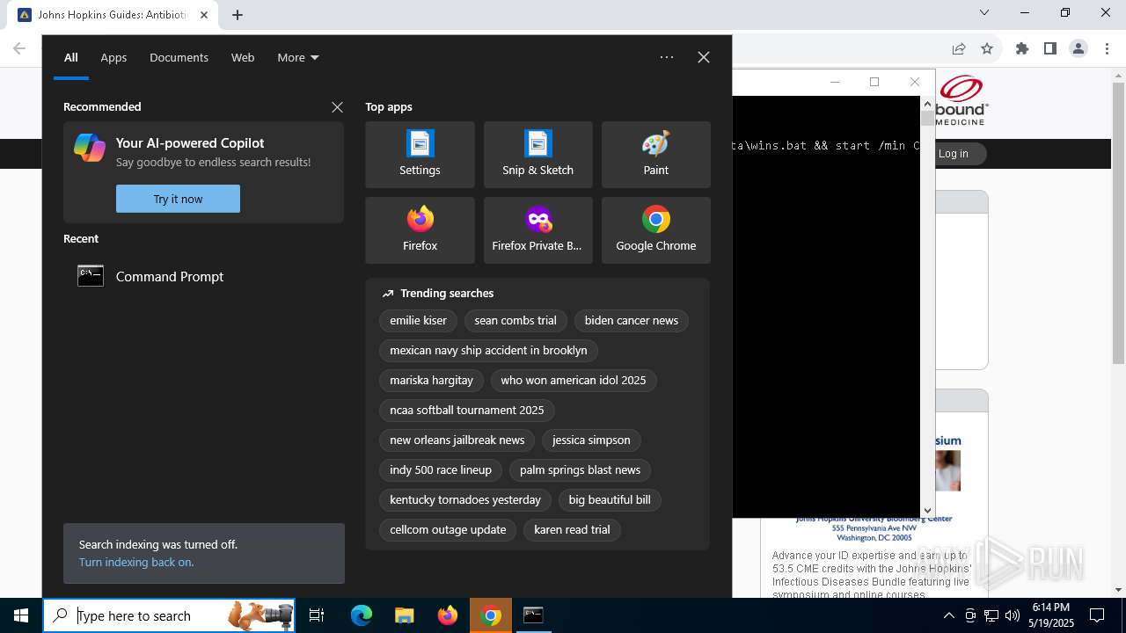
Task: Dismiss the Recommended section
Action: click(x=337, y=107)
